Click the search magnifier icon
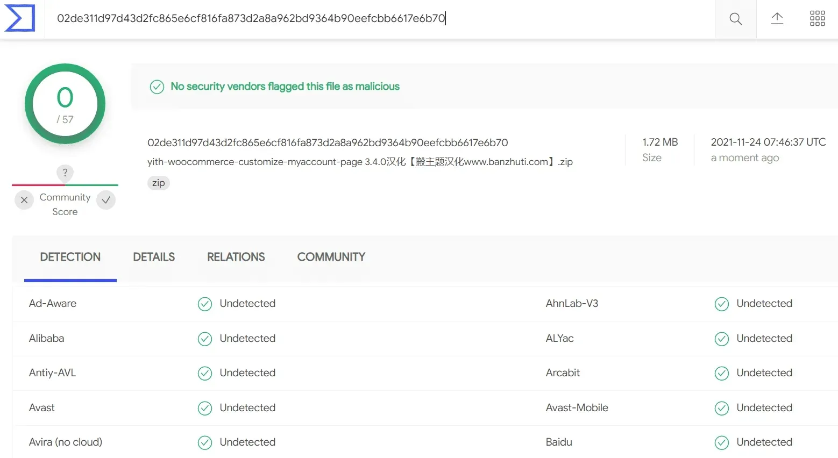This screenshot has height=458, width=838. click(735, 19)
